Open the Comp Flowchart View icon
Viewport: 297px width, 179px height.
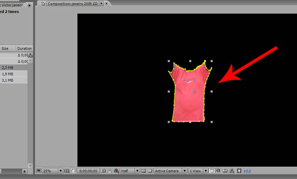tap(232, 171)
